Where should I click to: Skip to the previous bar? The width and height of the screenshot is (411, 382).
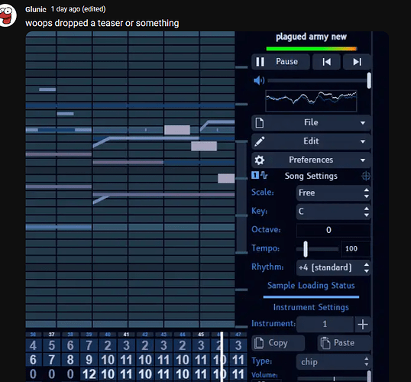pos(326,62)
